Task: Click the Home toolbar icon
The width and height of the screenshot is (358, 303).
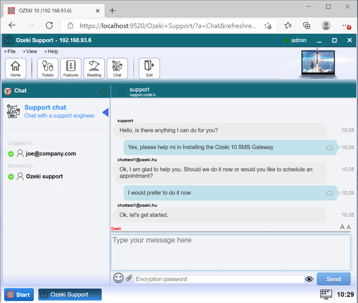Action: pyautogui.click(x=16, y=68)
